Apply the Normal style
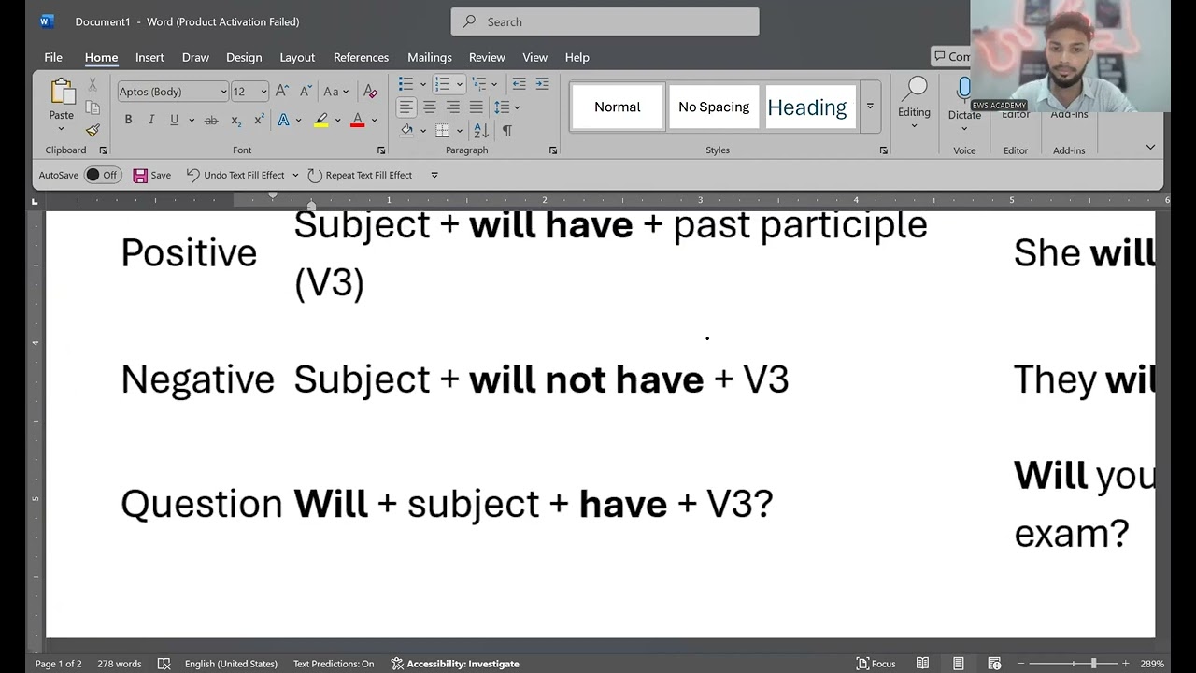1196x673 pixels. pyautogui.click(x=618, y=107)
